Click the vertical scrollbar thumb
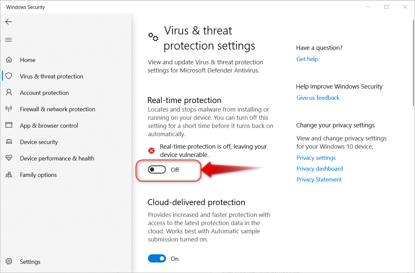This screenshot has height=273, width=415. 413,62
